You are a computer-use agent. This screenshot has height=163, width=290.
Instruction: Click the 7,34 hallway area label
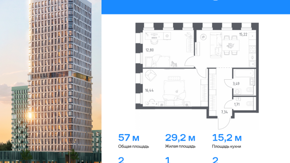(225, 112)
